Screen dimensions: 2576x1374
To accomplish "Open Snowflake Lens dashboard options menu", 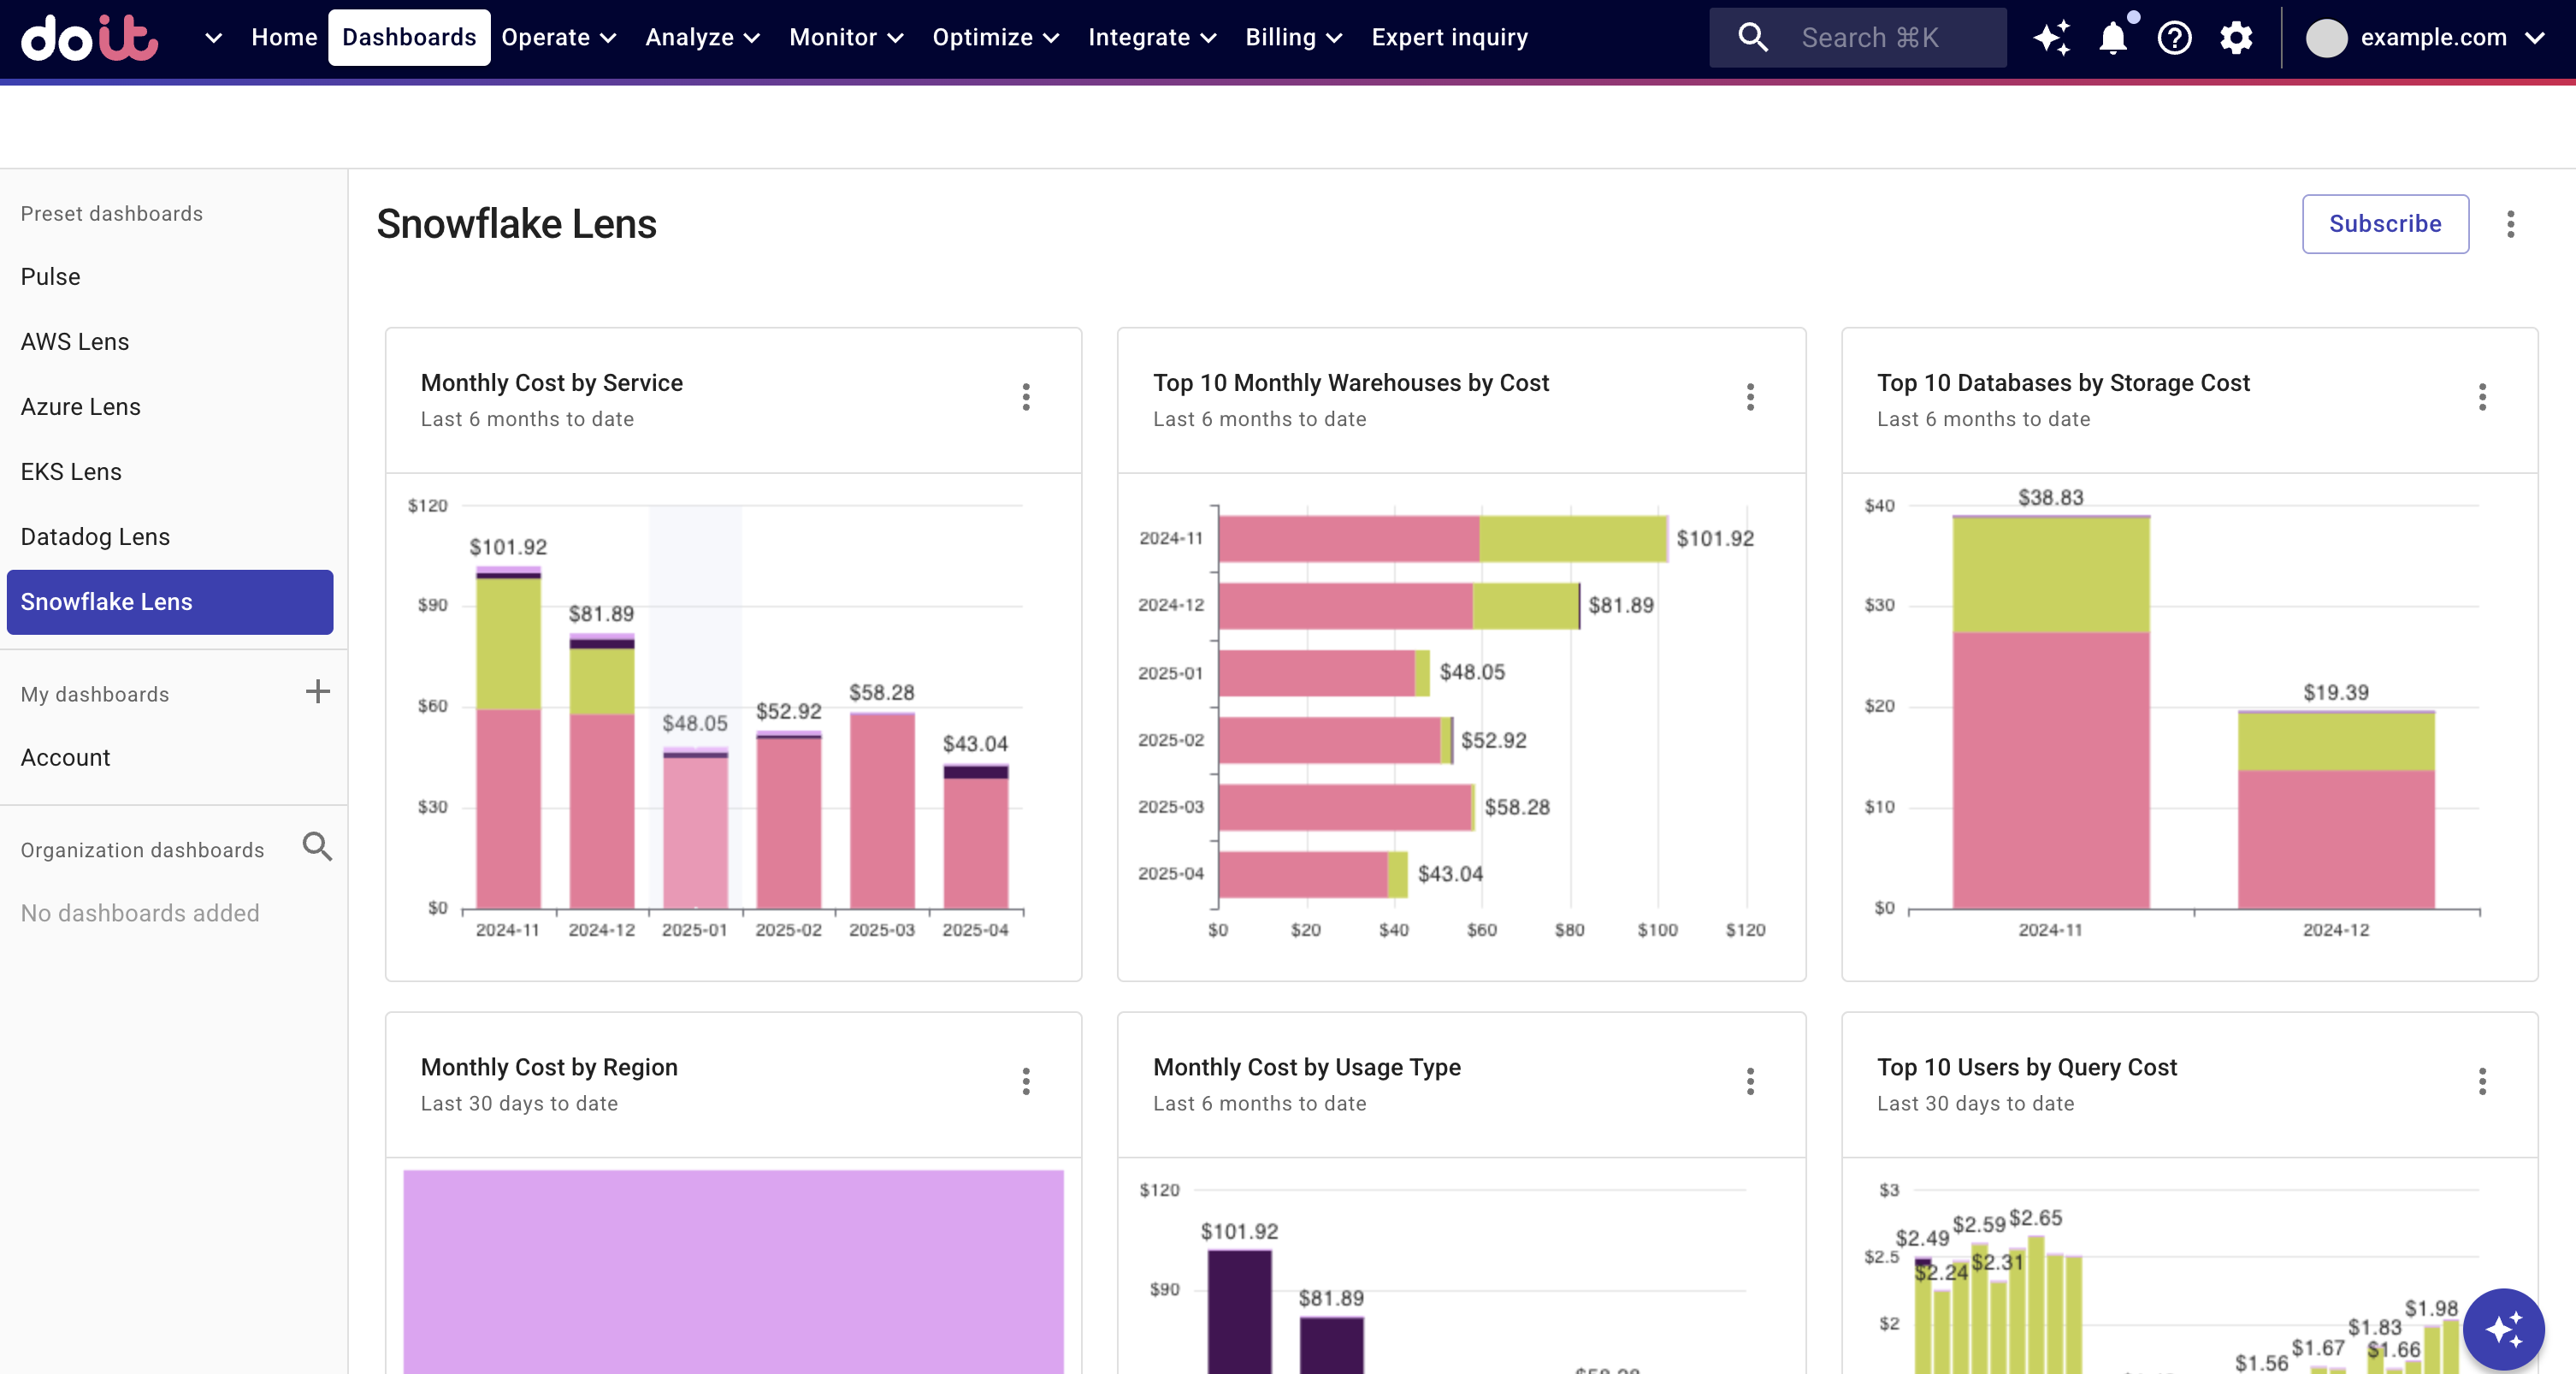I will (x=2510, y=224).
